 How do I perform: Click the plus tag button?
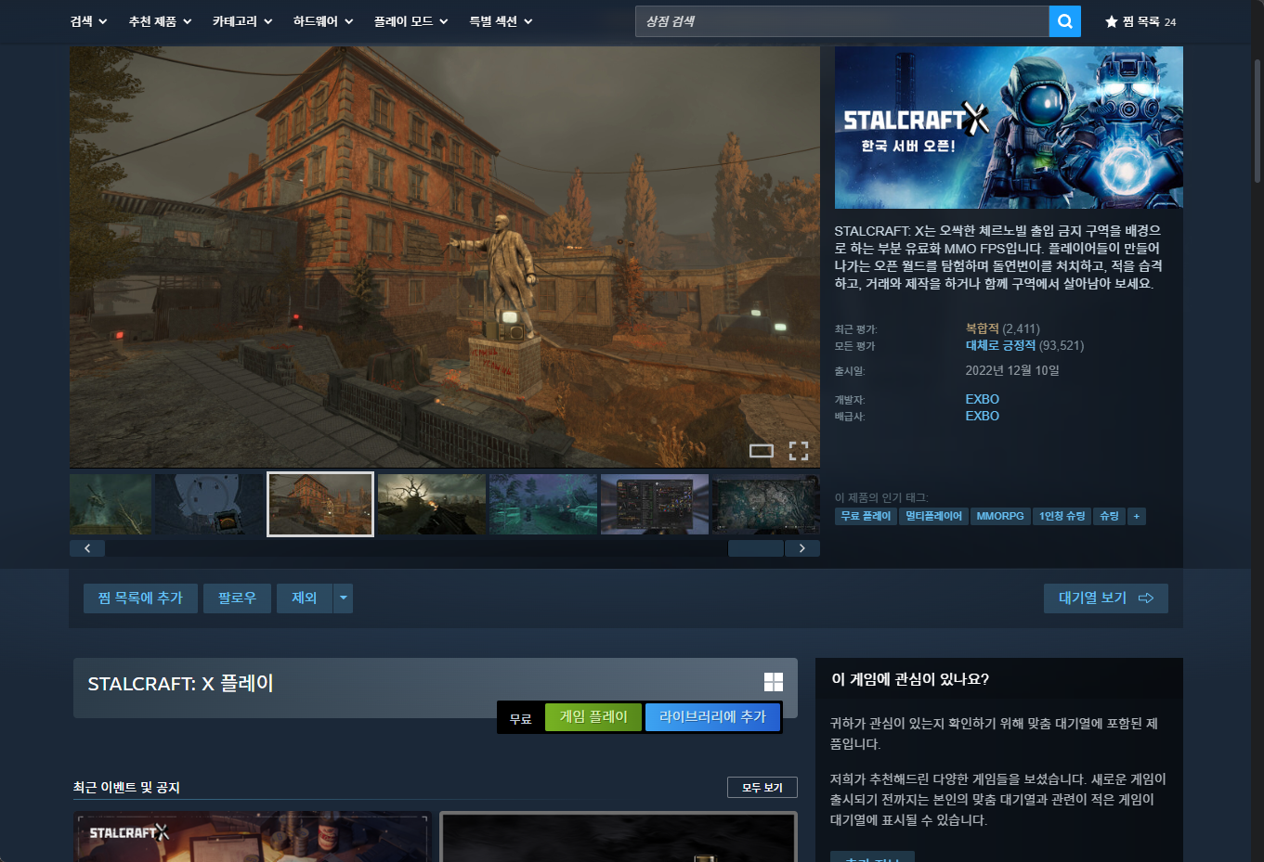[x=1137, y=516]
